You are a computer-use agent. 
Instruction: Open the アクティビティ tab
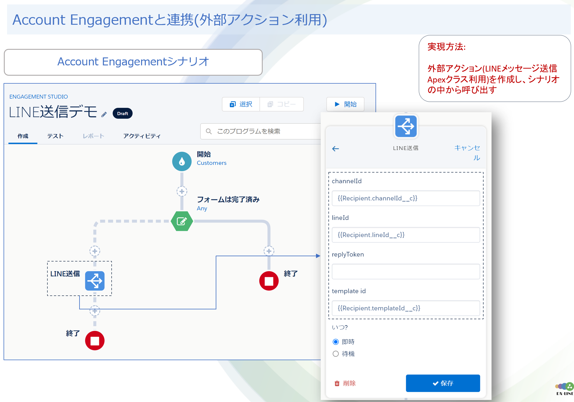click(x=142, y=136)
